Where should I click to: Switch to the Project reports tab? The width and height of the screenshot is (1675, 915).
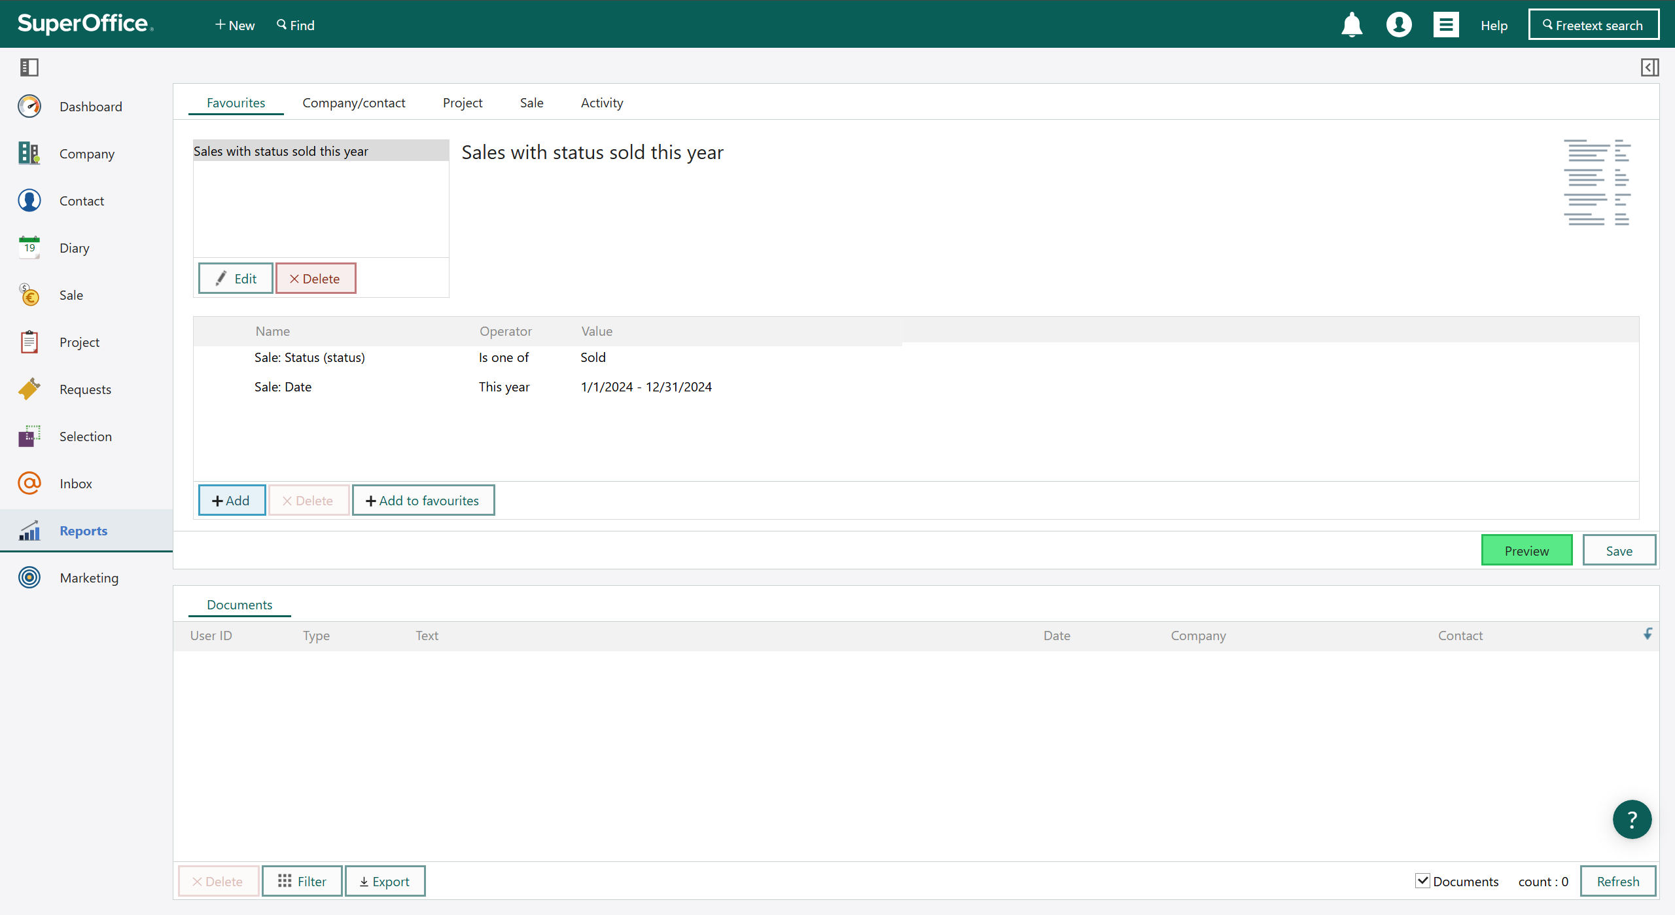click(x=463, y=103)
